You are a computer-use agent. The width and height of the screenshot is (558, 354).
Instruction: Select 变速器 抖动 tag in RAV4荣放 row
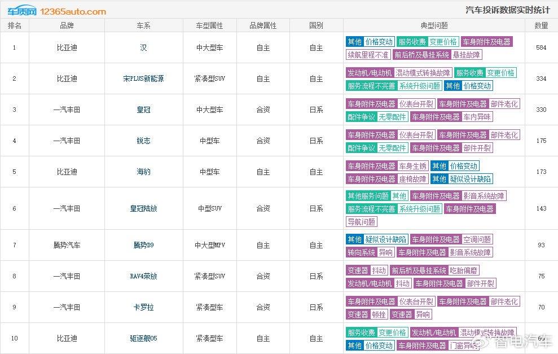point(367,270)
